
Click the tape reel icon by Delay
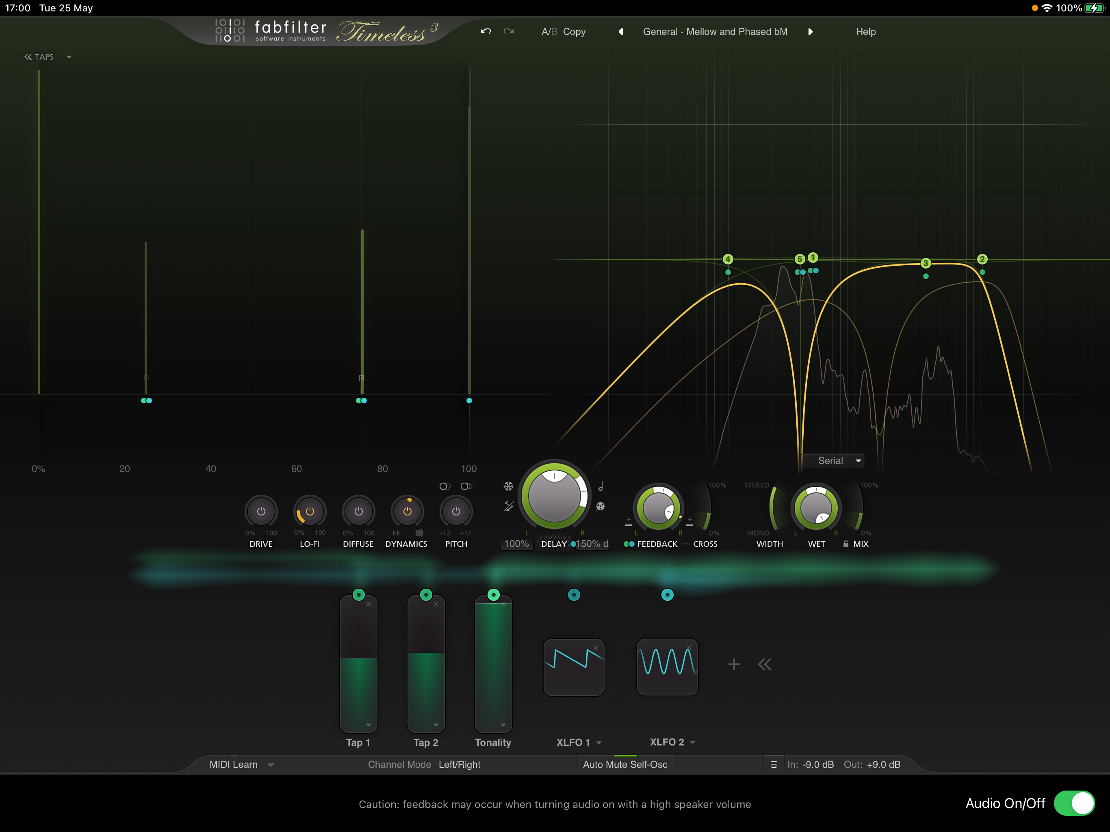(600, 506)
